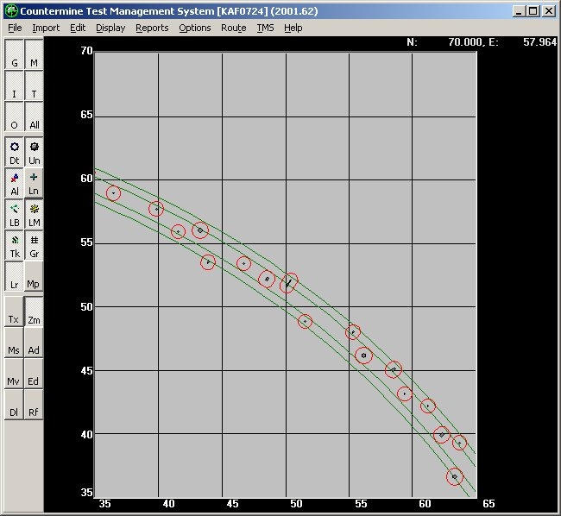Click the I toolbar button
The image size is (561, 516).
[15, 85]
